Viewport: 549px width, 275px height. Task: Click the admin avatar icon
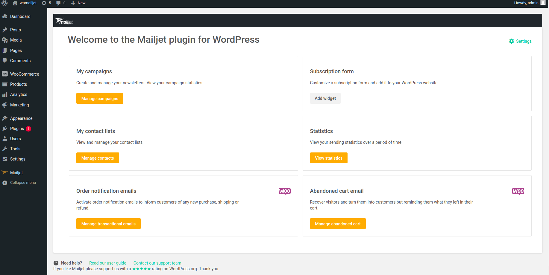[543, 3]
